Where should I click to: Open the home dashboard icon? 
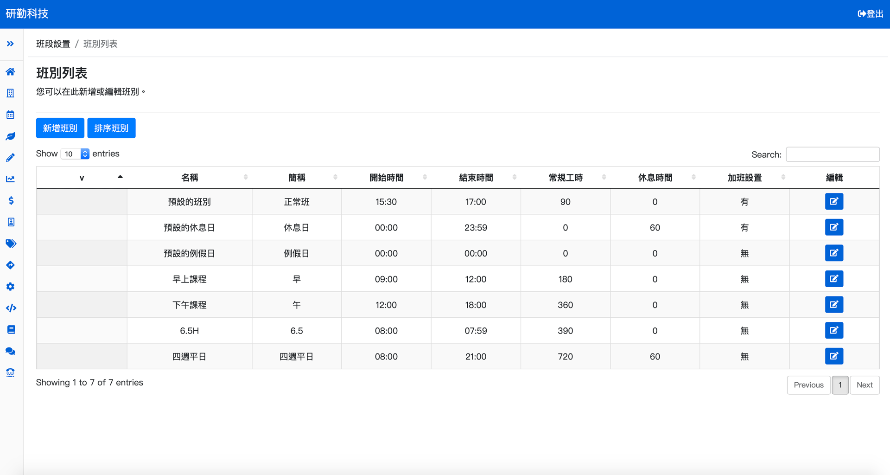(x=10, y=72)
